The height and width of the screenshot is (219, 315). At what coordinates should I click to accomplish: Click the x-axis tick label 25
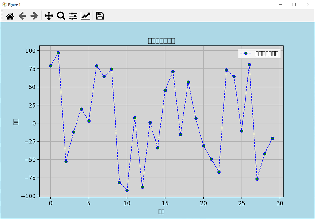click(242, 203)
